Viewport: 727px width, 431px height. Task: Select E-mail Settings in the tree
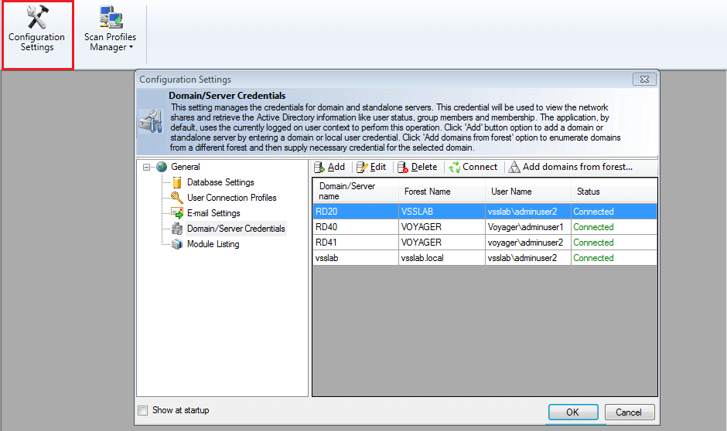[x=213, y=213]
